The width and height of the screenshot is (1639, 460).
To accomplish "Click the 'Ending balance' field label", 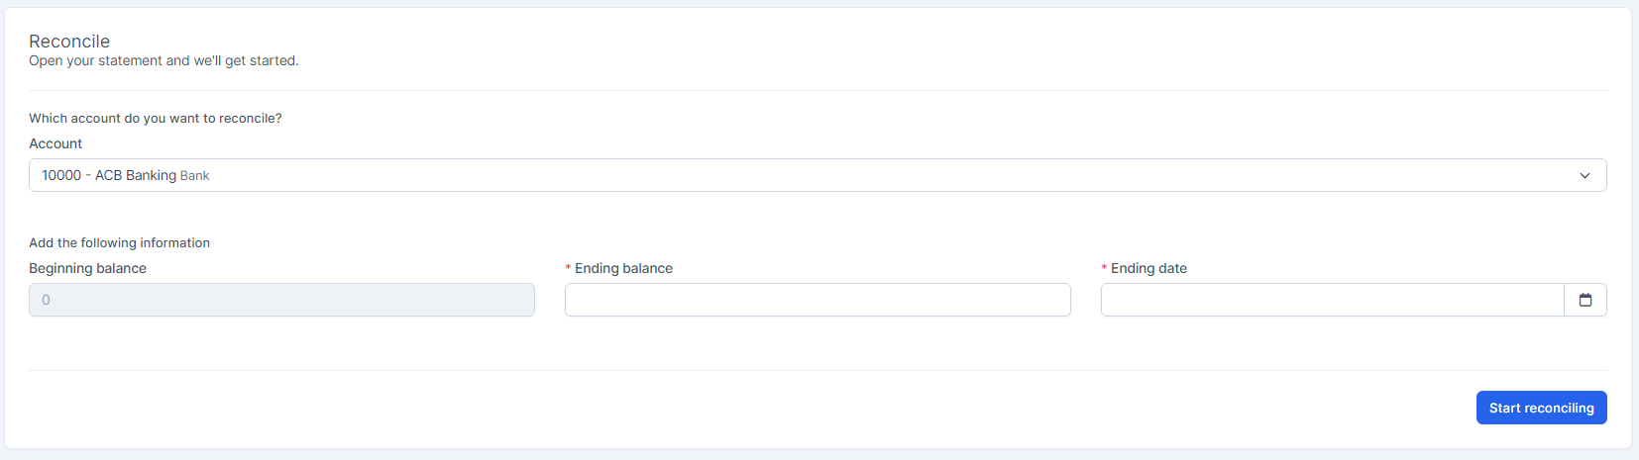I will [623, 268].
